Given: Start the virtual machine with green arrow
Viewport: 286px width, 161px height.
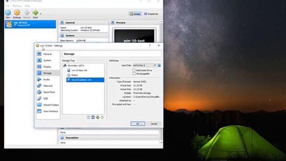Looking at the screenshot, I should coord(35,13).
